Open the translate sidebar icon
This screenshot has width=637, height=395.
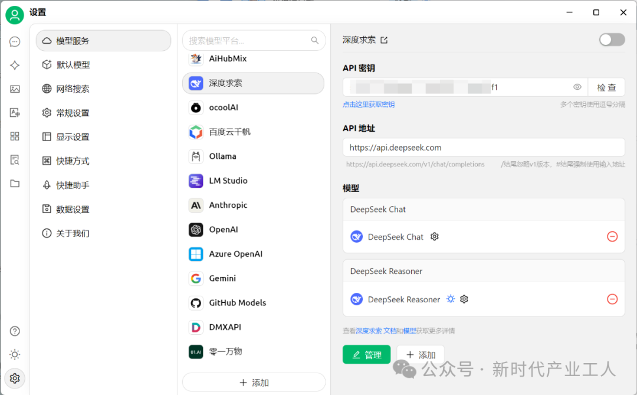(15, 112)
